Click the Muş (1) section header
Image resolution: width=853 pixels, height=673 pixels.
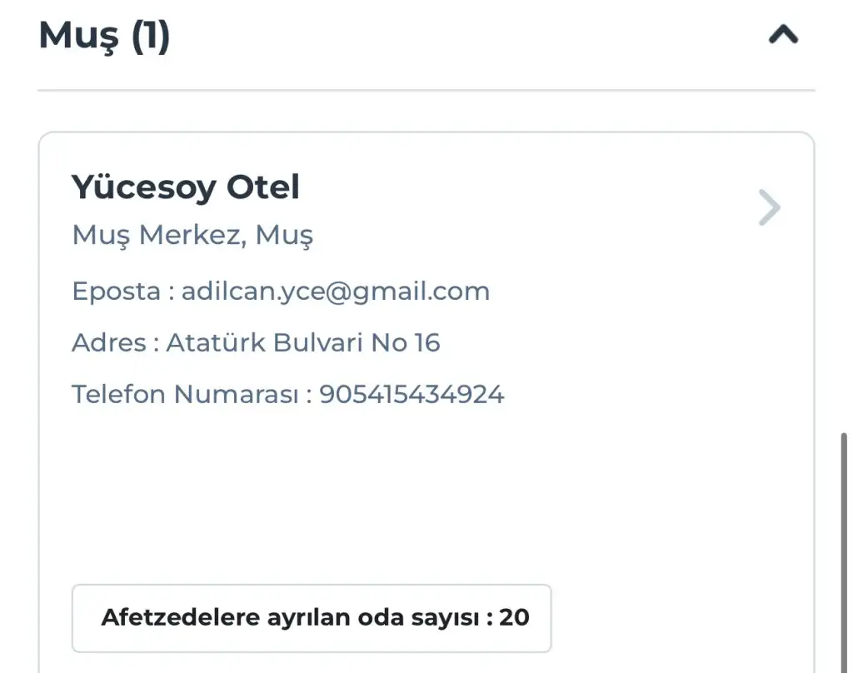click(x=104, y=37)
